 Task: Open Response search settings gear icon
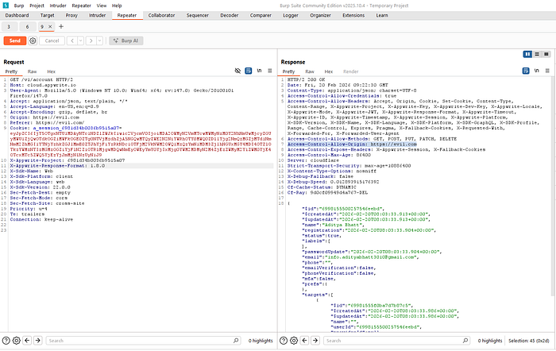(x=294, y=341)
